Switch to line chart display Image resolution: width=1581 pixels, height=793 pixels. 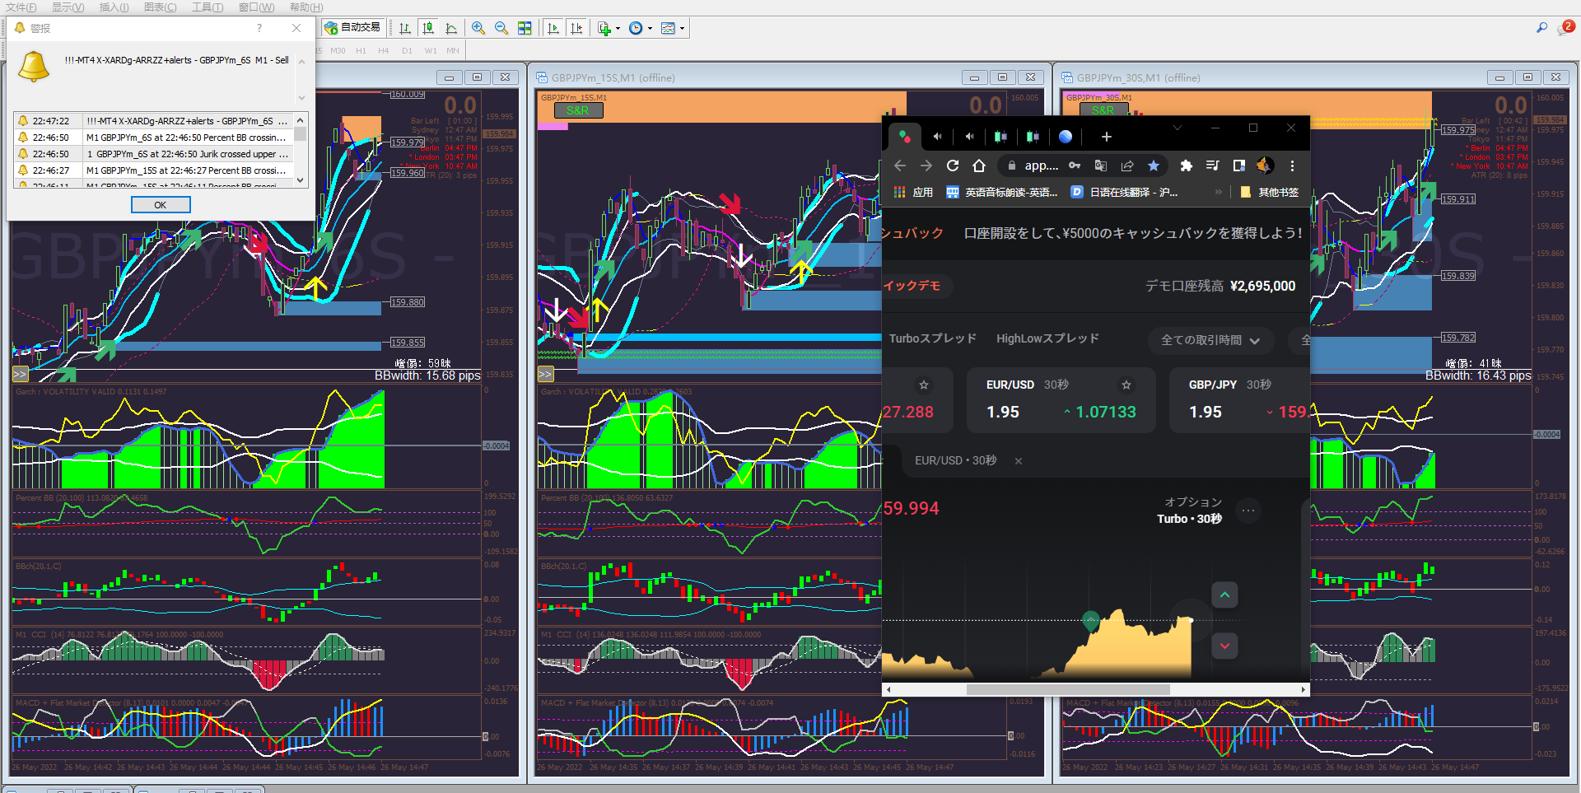tap(451, 28)
